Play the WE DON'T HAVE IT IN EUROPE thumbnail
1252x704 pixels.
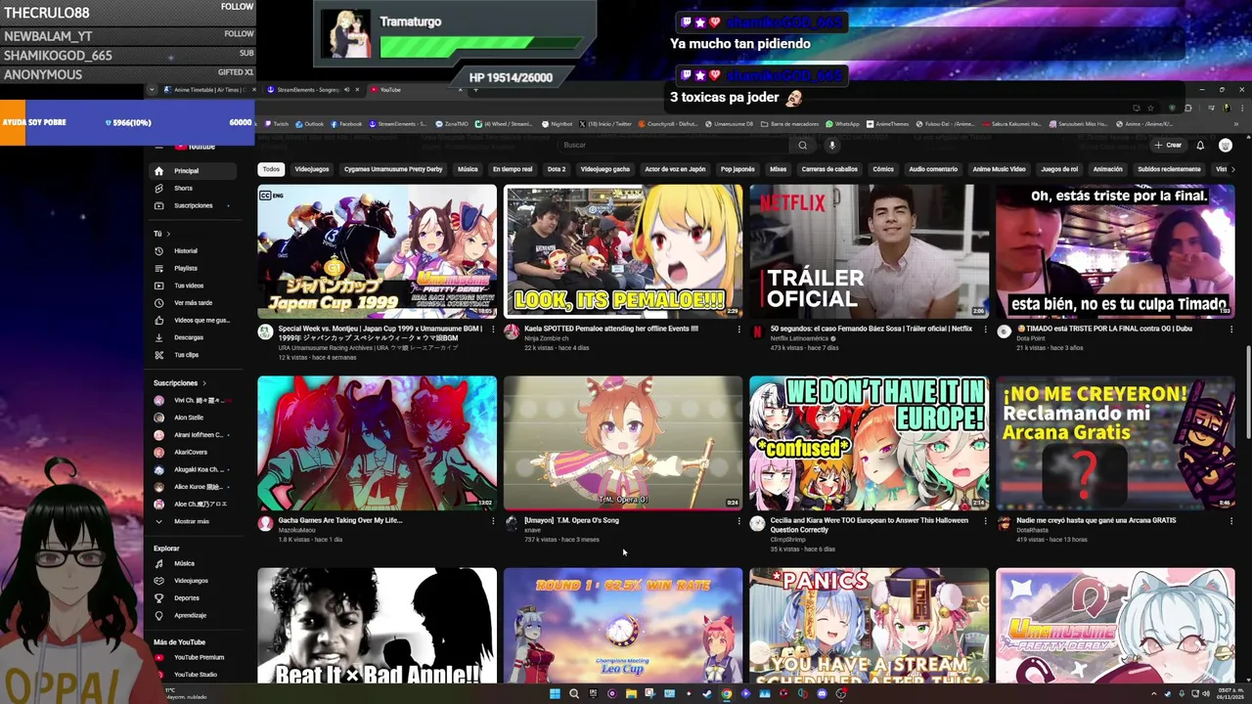click(x=870, y=443)
